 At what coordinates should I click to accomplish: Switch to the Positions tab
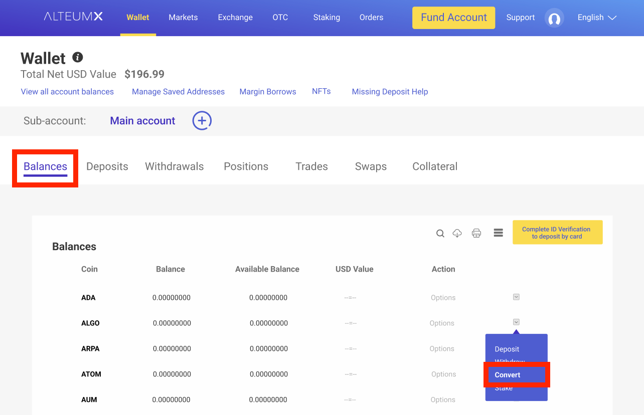click(246, 166)
